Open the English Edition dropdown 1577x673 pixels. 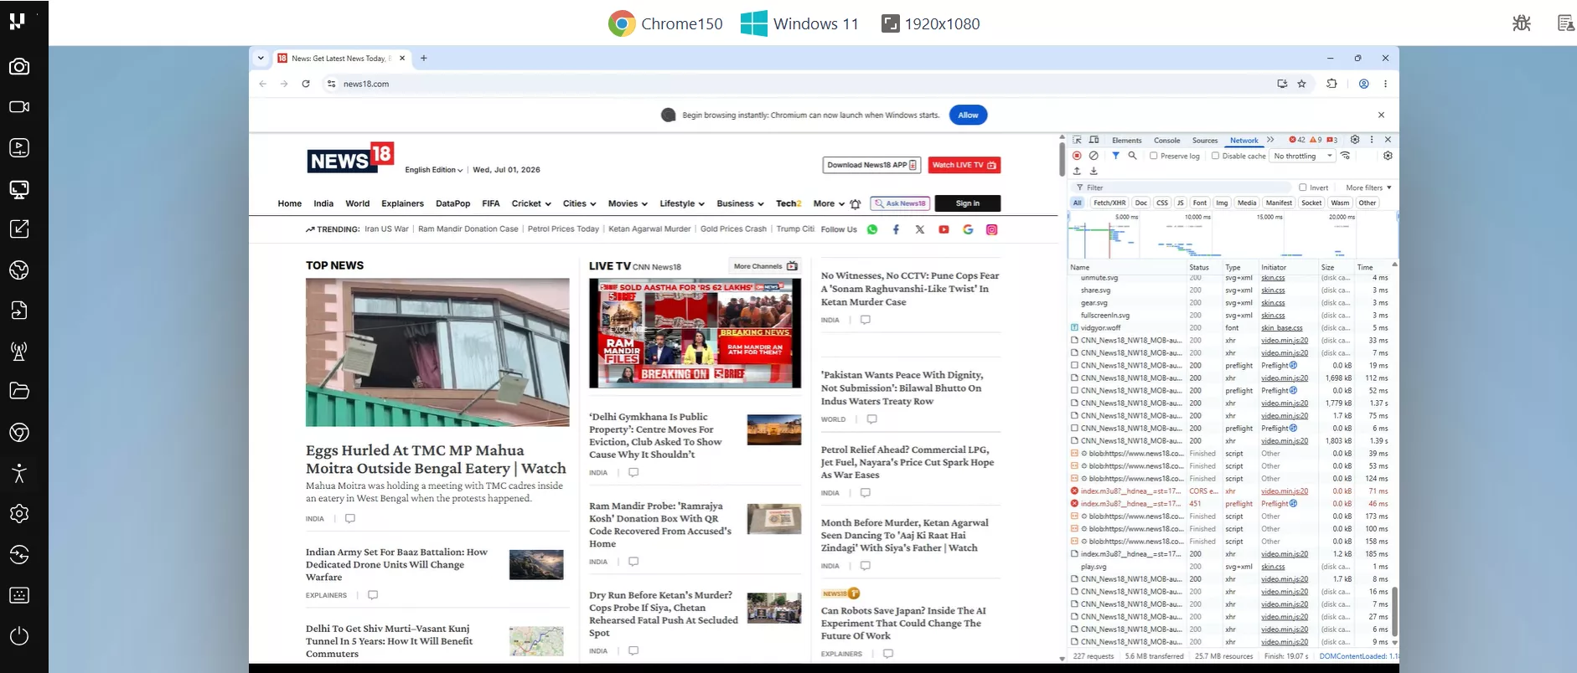click(x=433, y=170)
